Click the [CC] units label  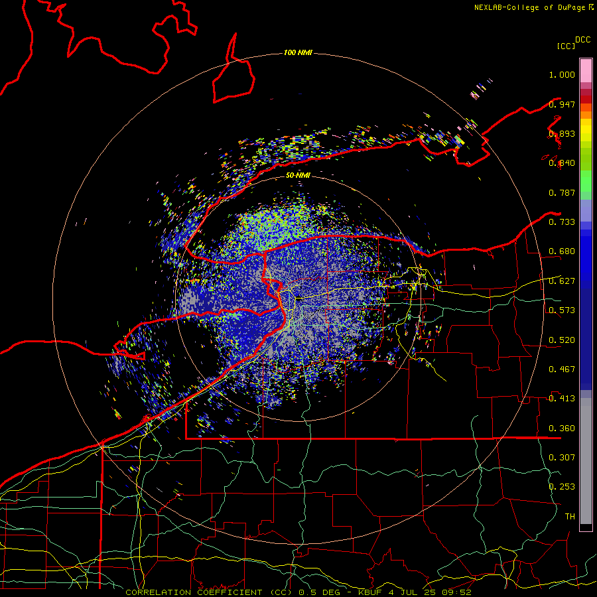(566, 46)
